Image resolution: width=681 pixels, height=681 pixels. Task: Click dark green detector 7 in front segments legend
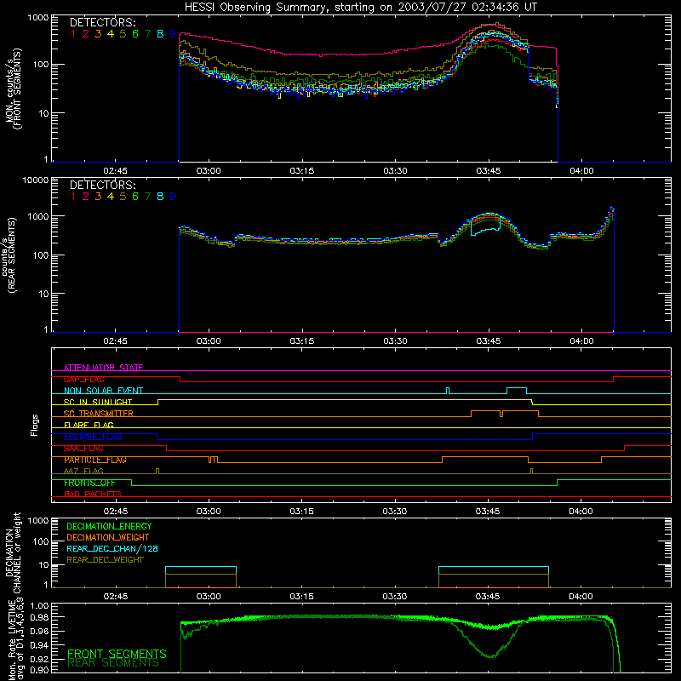point(147,34)
